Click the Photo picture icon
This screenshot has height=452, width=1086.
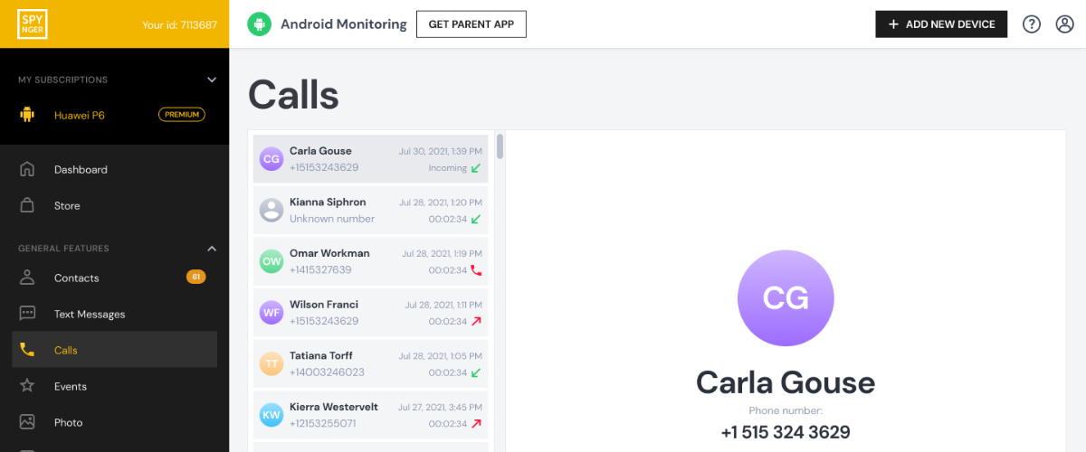click(x=27, y=422)
